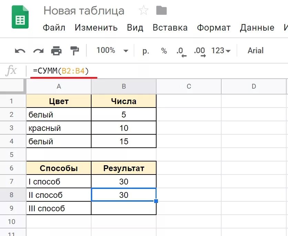Click the increase decimal places button

point(200,51)
